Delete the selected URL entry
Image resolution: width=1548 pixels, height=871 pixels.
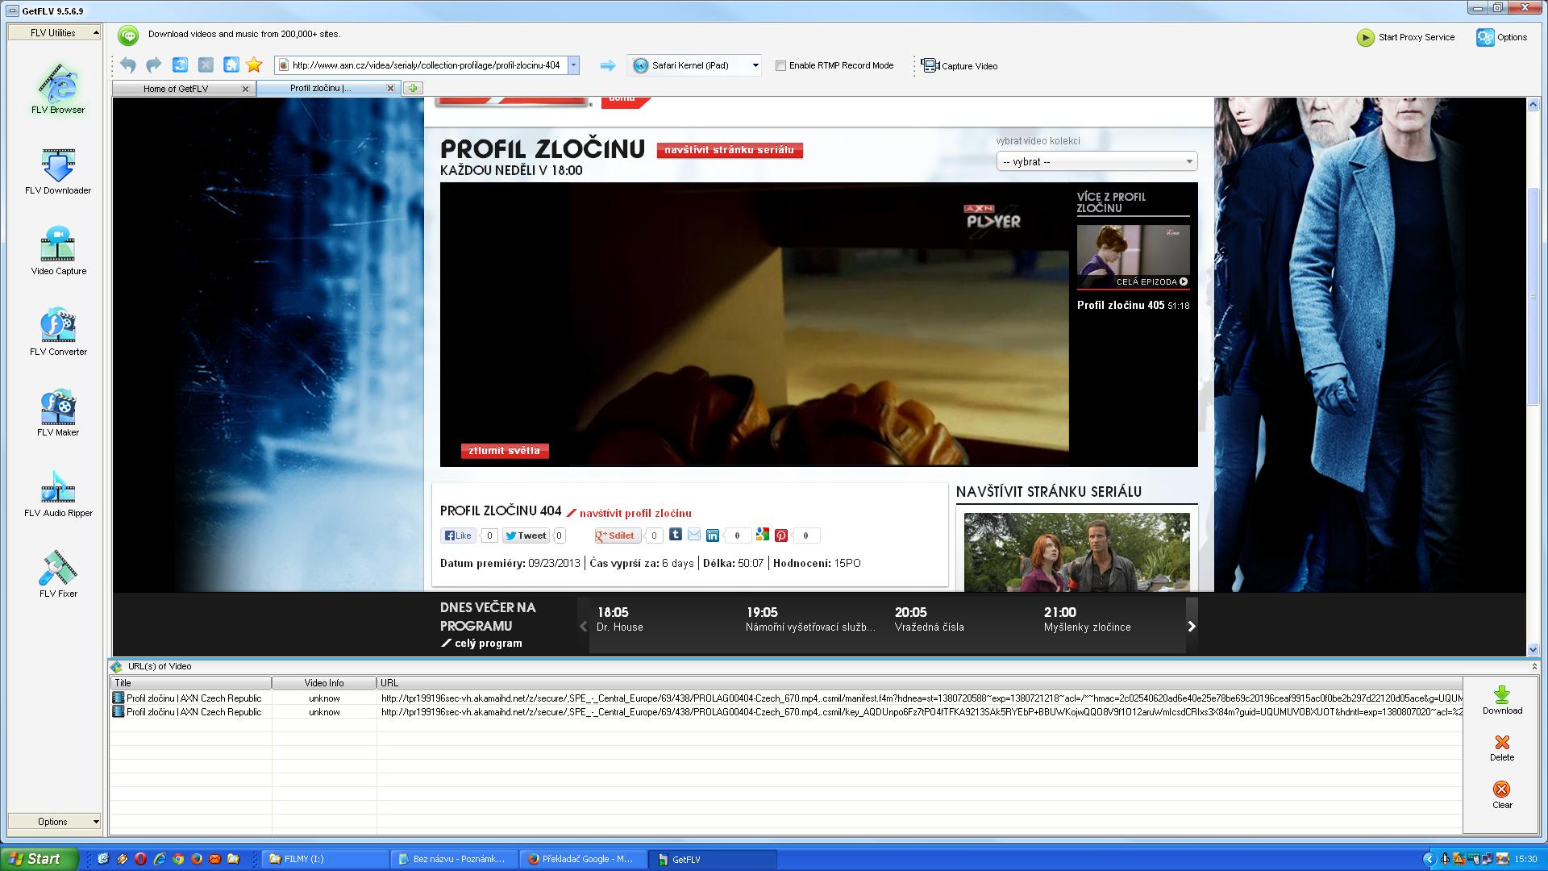[1502, 748]
